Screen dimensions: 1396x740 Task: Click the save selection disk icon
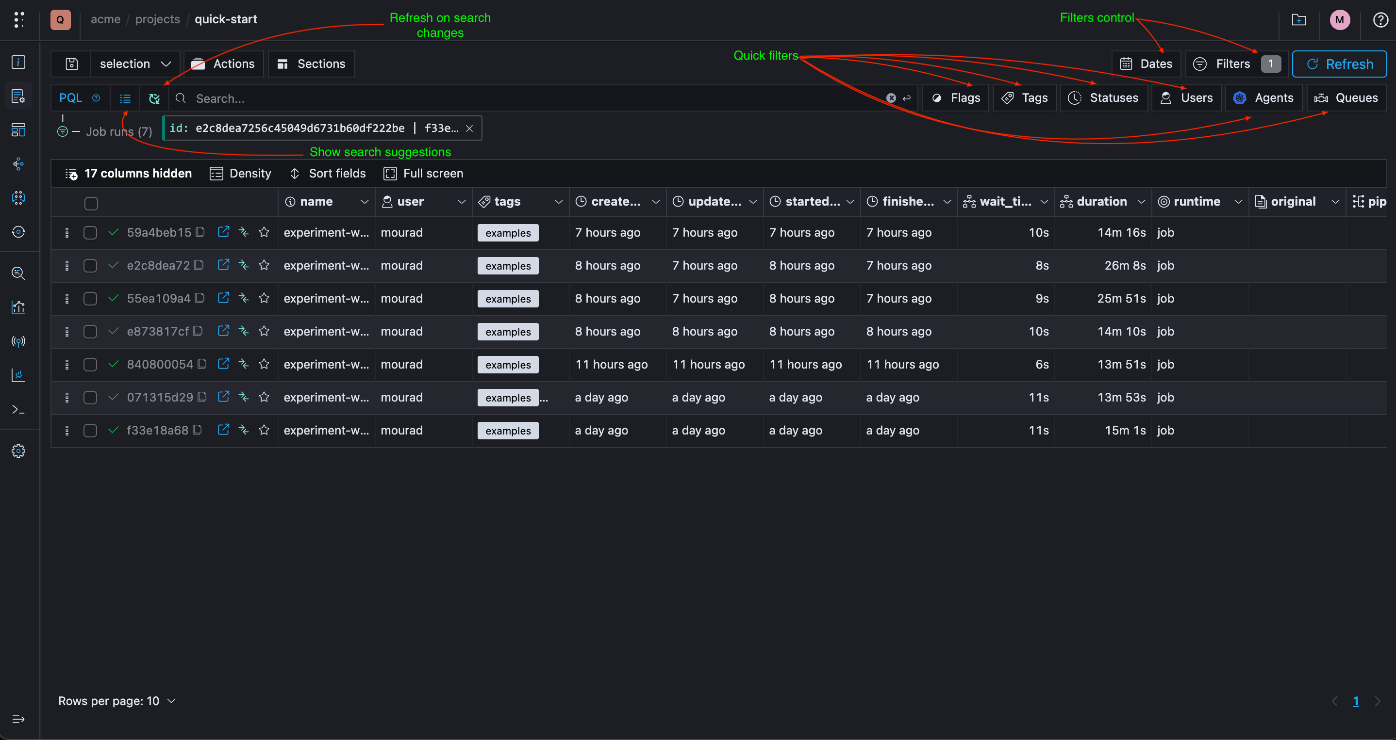(71, 64)
